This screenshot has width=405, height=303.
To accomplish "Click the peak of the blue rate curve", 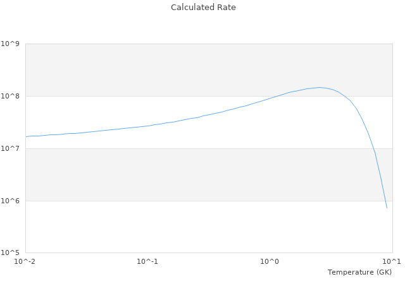I will tap(320, 87).
